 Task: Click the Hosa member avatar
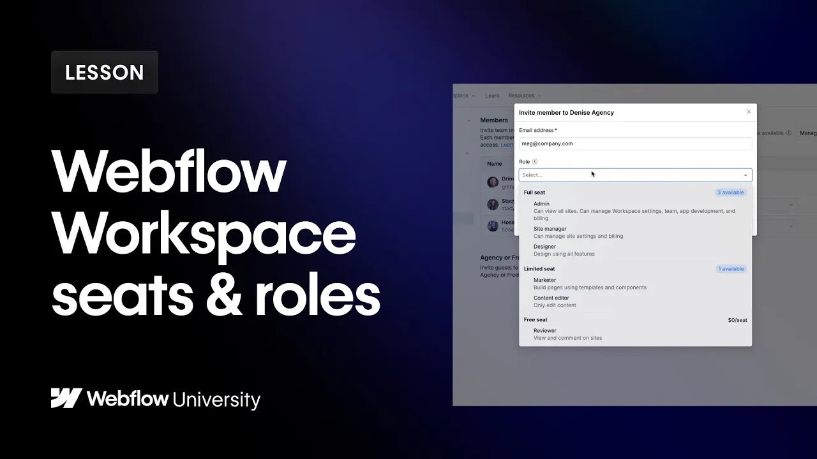click(493, 226)
